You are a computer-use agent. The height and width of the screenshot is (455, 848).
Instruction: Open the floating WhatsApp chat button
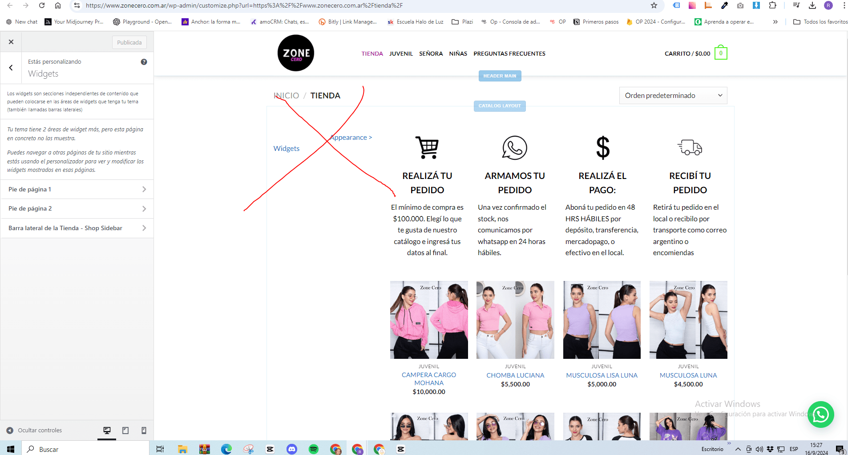pyautogui.click(x=821, y=414)
